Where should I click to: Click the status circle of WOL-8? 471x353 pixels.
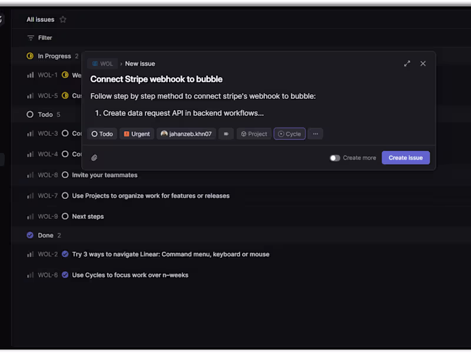[65, 175]
